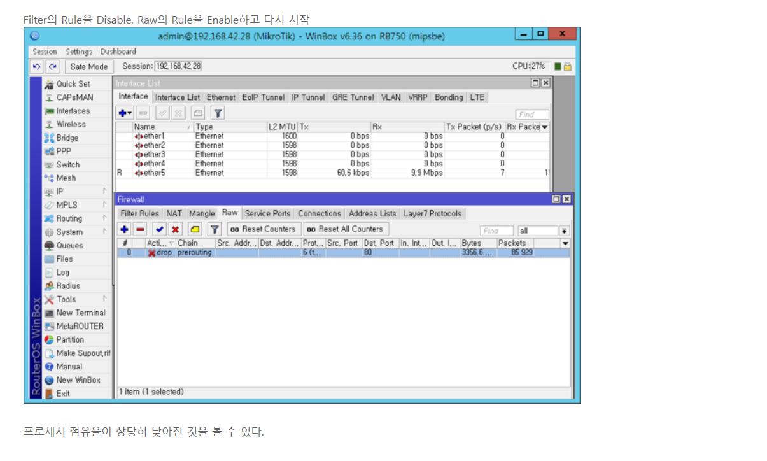Viewport: 767px width, 461px height.
Task: Open Mesh in the sidebar
Action: 66,178
